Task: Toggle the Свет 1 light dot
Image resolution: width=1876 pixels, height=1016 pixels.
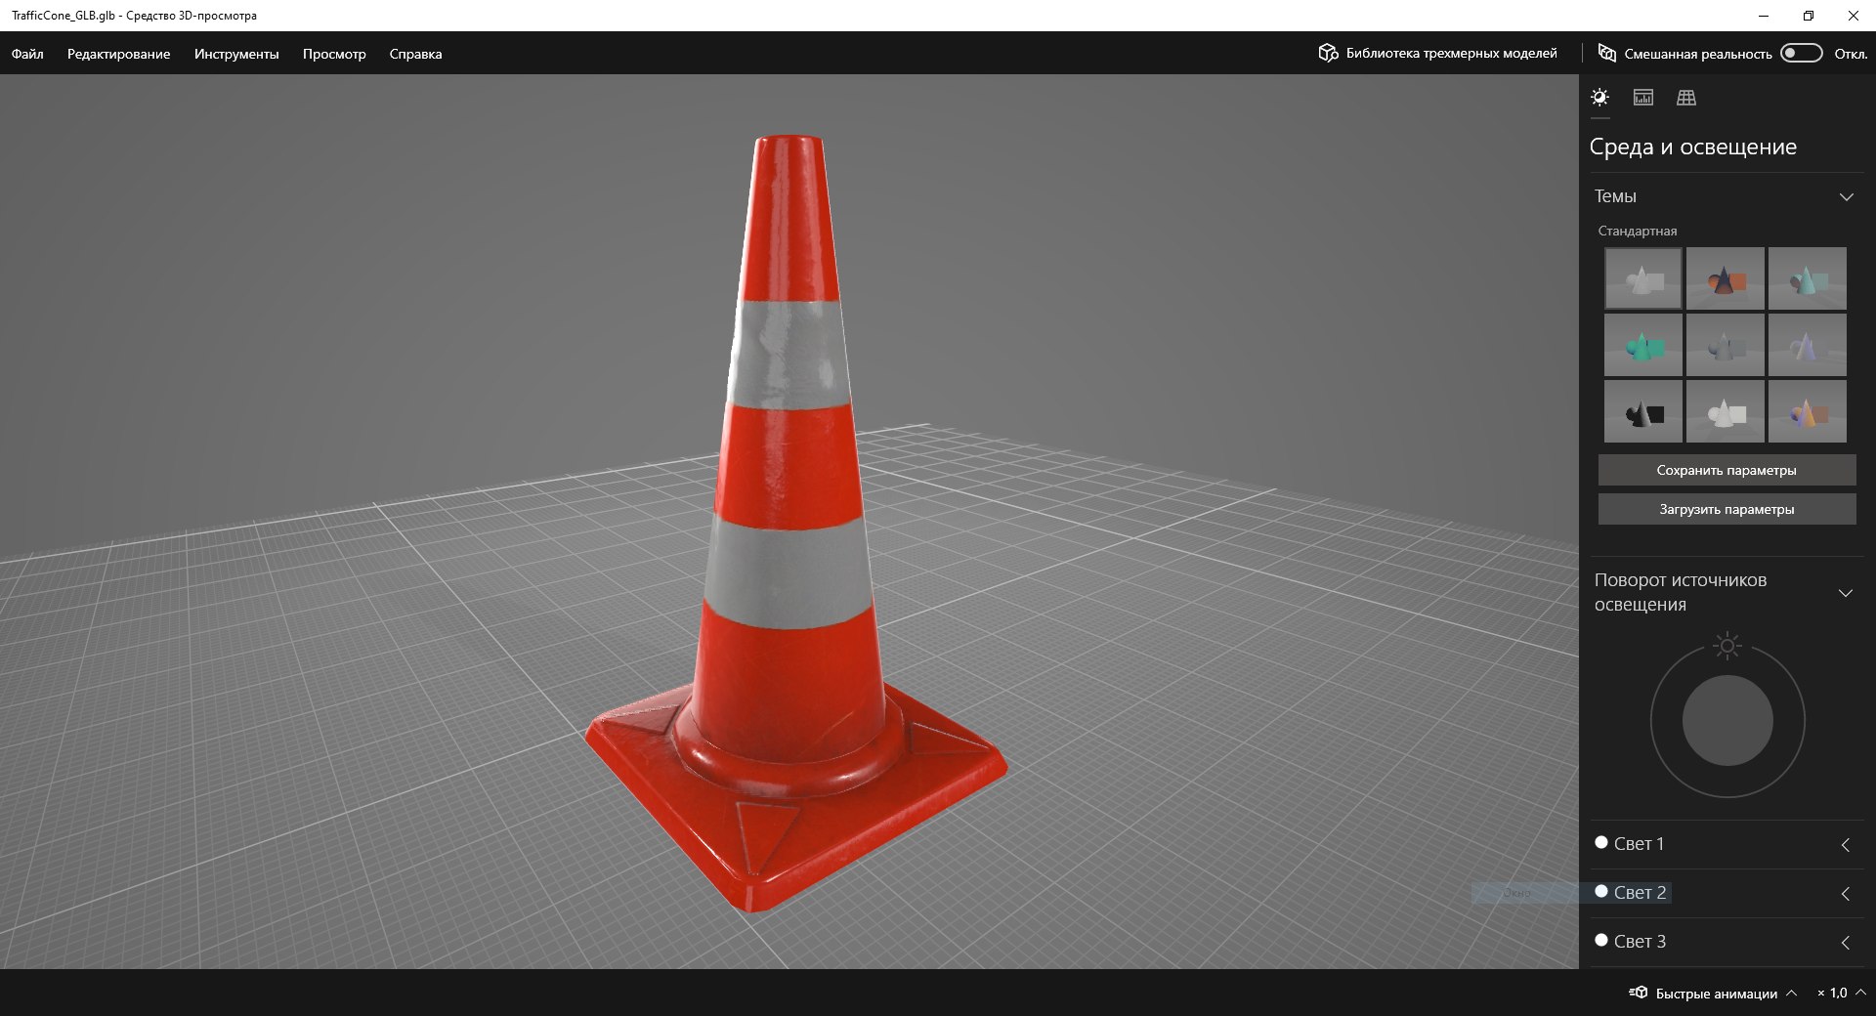Action: (x=1601, y=842)
